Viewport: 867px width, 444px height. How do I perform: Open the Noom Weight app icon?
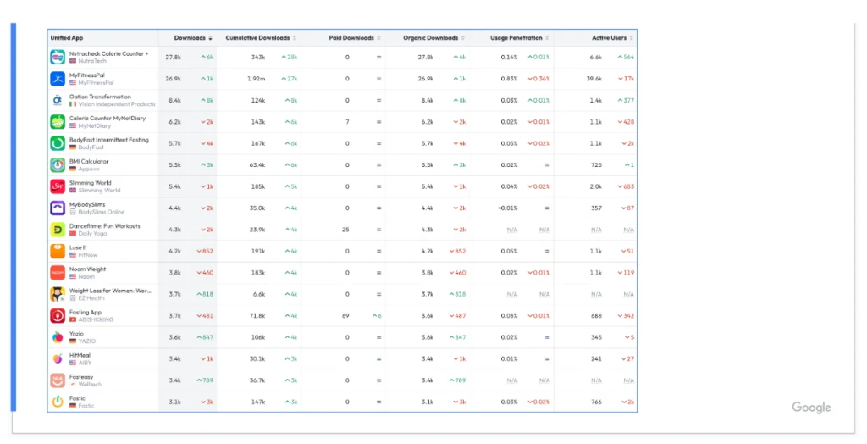pos(58,273)
